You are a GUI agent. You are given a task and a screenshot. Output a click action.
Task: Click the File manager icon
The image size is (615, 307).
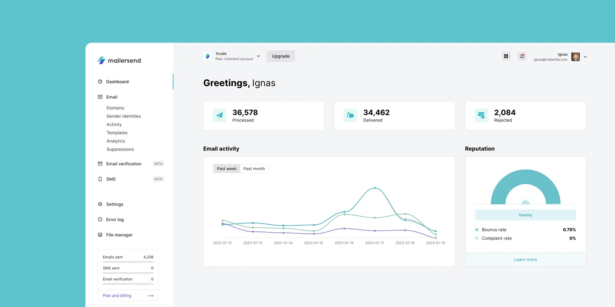coord(100,235)
